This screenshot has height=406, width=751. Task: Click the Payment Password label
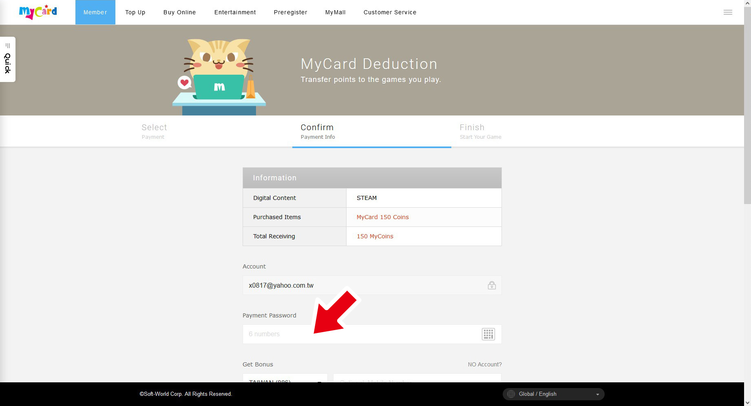click(269, 315)
